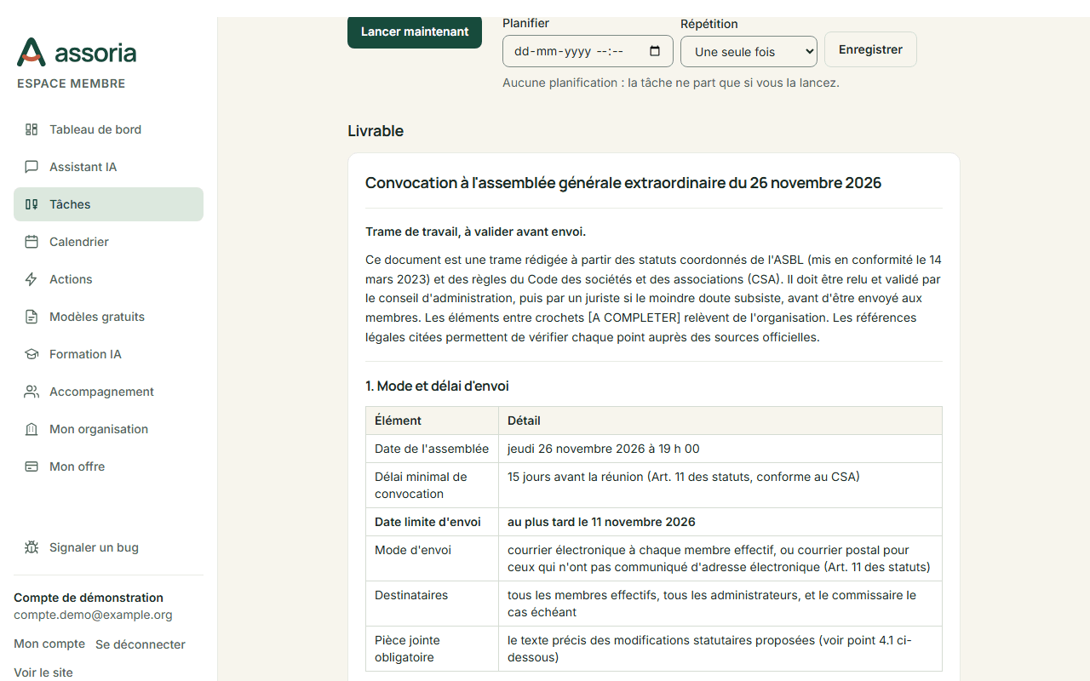Click the Modèles gratuits document icon
The width and height of the screenshot is (1090, 681).
tap(32, 317)
